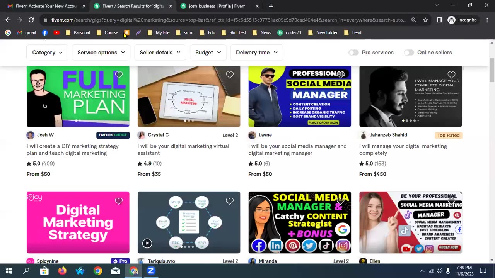This screenshot has height=278, width=495.
Task: Close the josh_business Profile tab
Action: click(258, 6)
